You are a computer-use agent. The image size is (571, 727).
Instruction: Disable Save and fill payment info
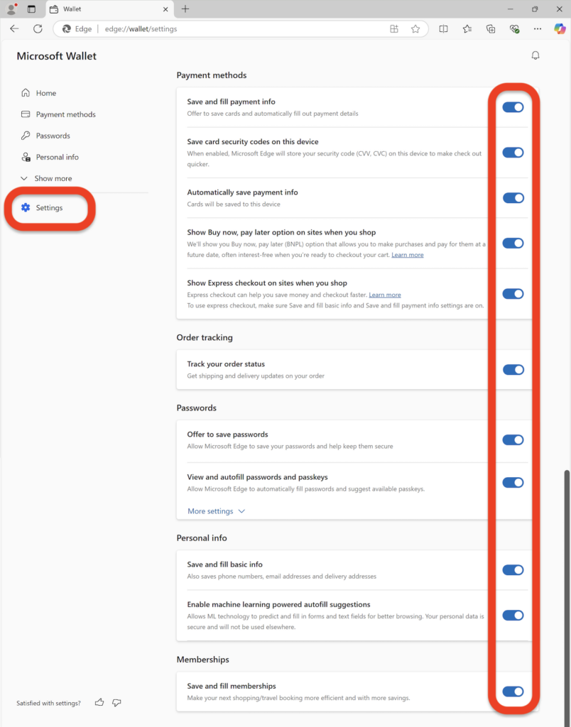(x=513, y=107)
